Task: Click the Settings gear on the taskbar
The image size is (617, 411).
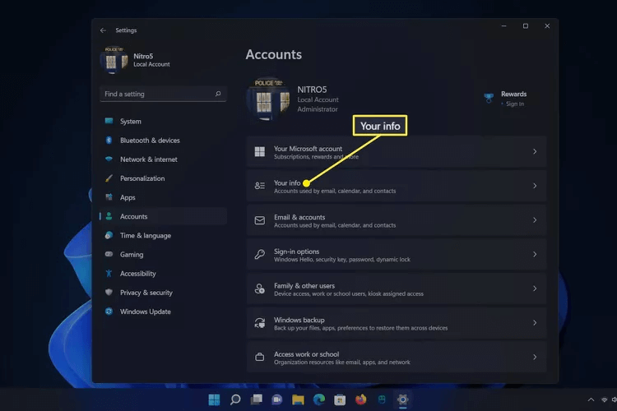Action: (x=402, y=399)
